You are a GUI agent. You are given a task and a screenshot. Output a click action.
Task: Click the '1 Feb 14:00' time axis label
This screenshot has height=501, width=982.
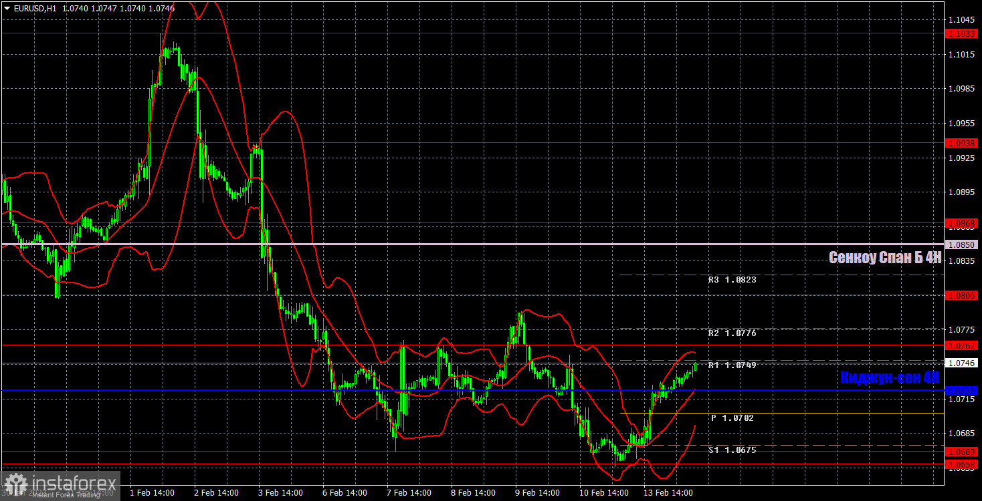point(152,493)
